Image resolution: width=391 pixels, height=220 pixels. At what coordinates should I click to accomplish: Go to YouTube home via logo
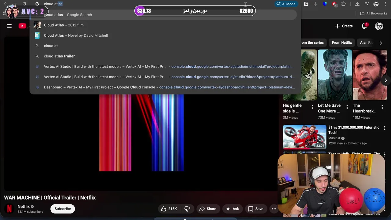click(22, 26)
